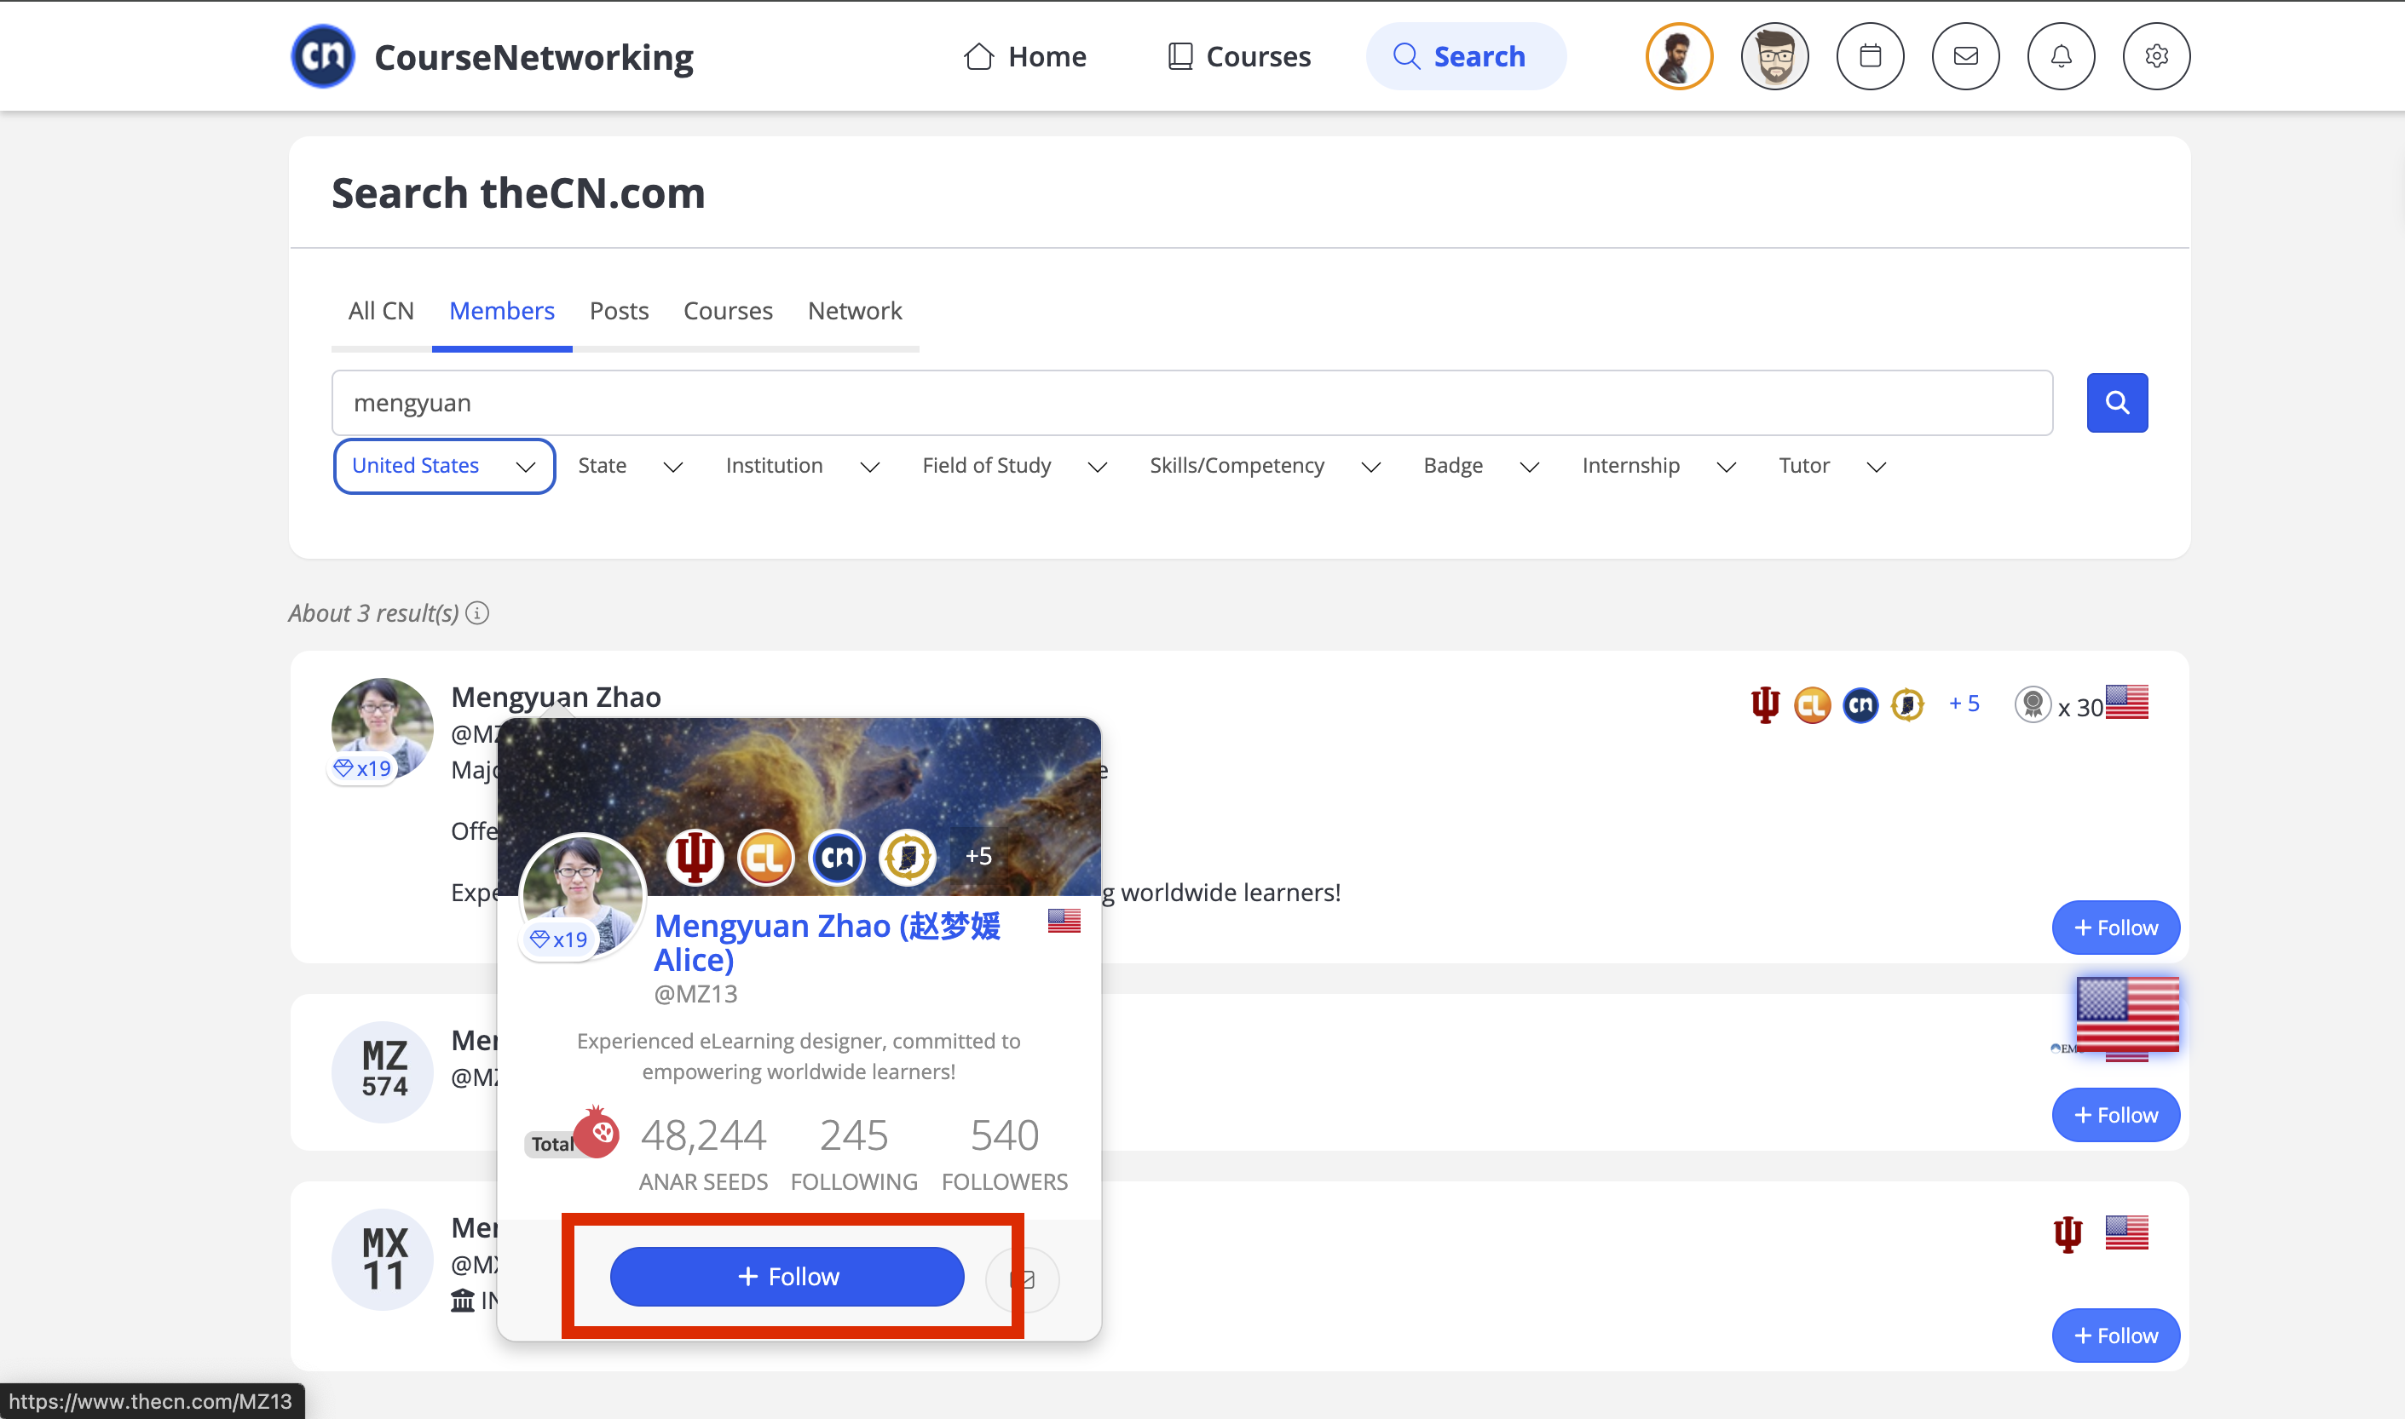The width and height of the screenshot is (2405, 1419).
Task: Follow Mengyuan Zhao from the result row
Action: tap(2115, 928)
